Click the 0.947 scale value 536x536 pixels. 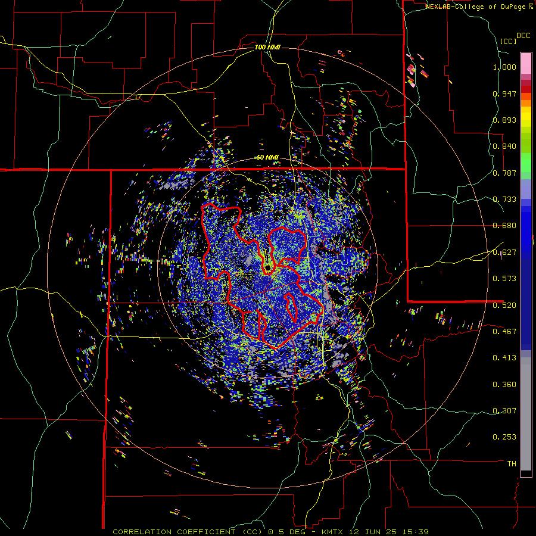coord(504,94)
